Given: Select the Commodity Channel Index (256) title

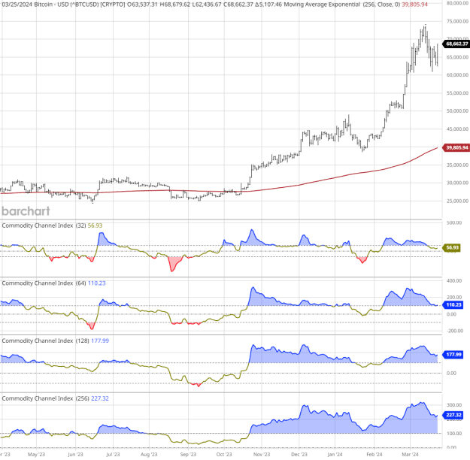Looking at the screenshot, I should click(x=46, y=398).
